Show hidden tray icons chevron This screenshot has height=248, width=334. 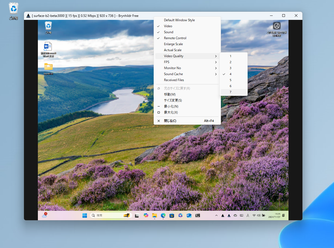(x=217, y=216)
